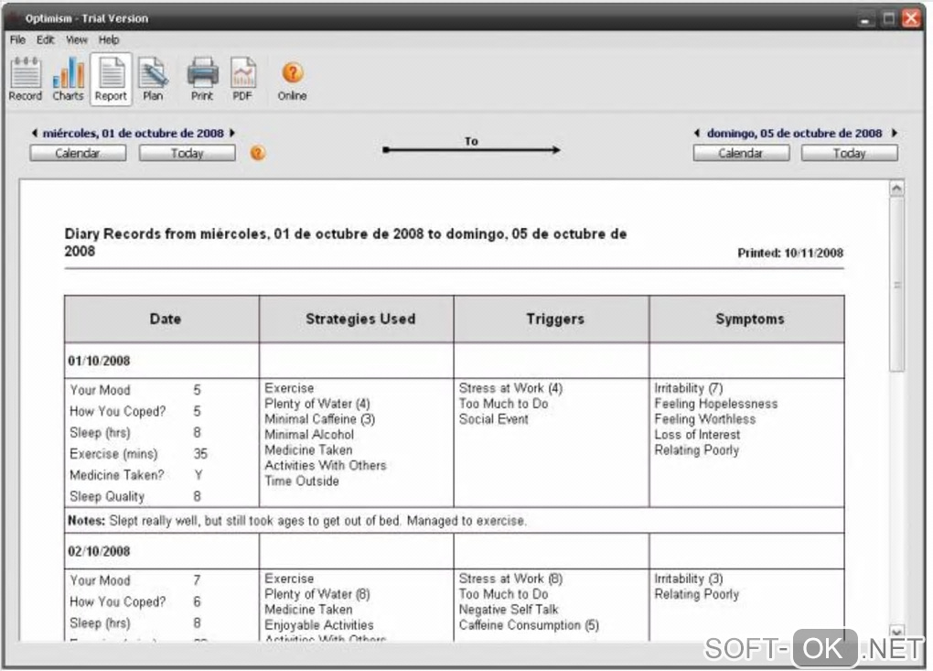This screenshot has height=671, width=933.
Task: Click the Triggers column header
Action: [552, 319]
